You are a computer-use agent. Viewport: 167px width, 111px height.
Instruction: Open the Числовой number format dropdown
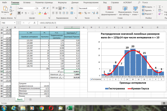(97, 8)
